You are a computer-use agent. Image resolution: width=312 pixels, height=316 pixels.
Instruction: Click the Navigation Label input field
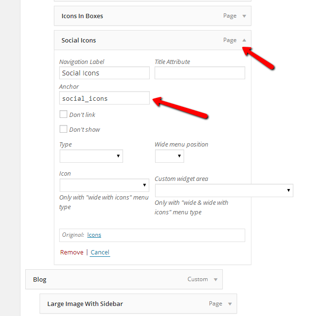tap(104, 73)
